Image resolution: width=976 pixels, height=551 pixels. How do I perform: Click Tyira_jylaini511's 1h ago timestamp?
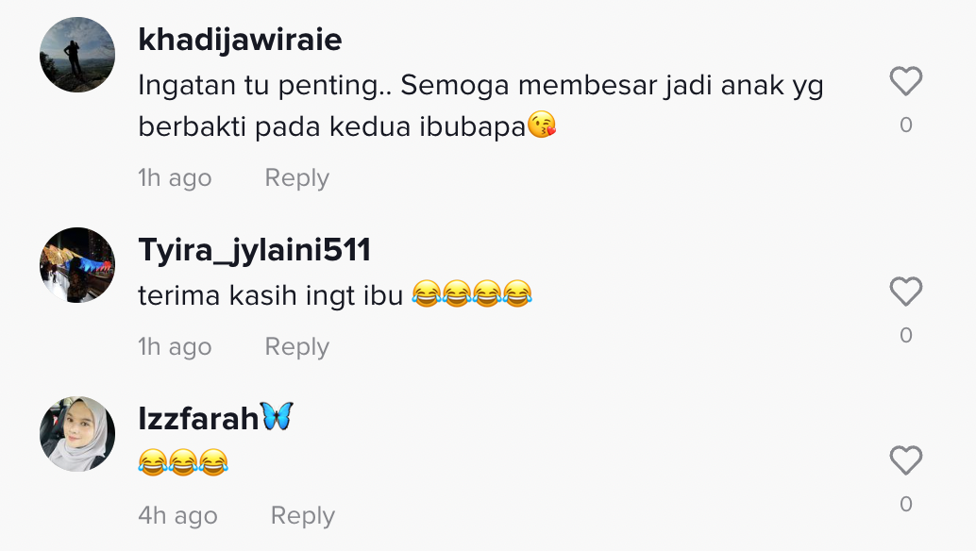coord(175,347)
